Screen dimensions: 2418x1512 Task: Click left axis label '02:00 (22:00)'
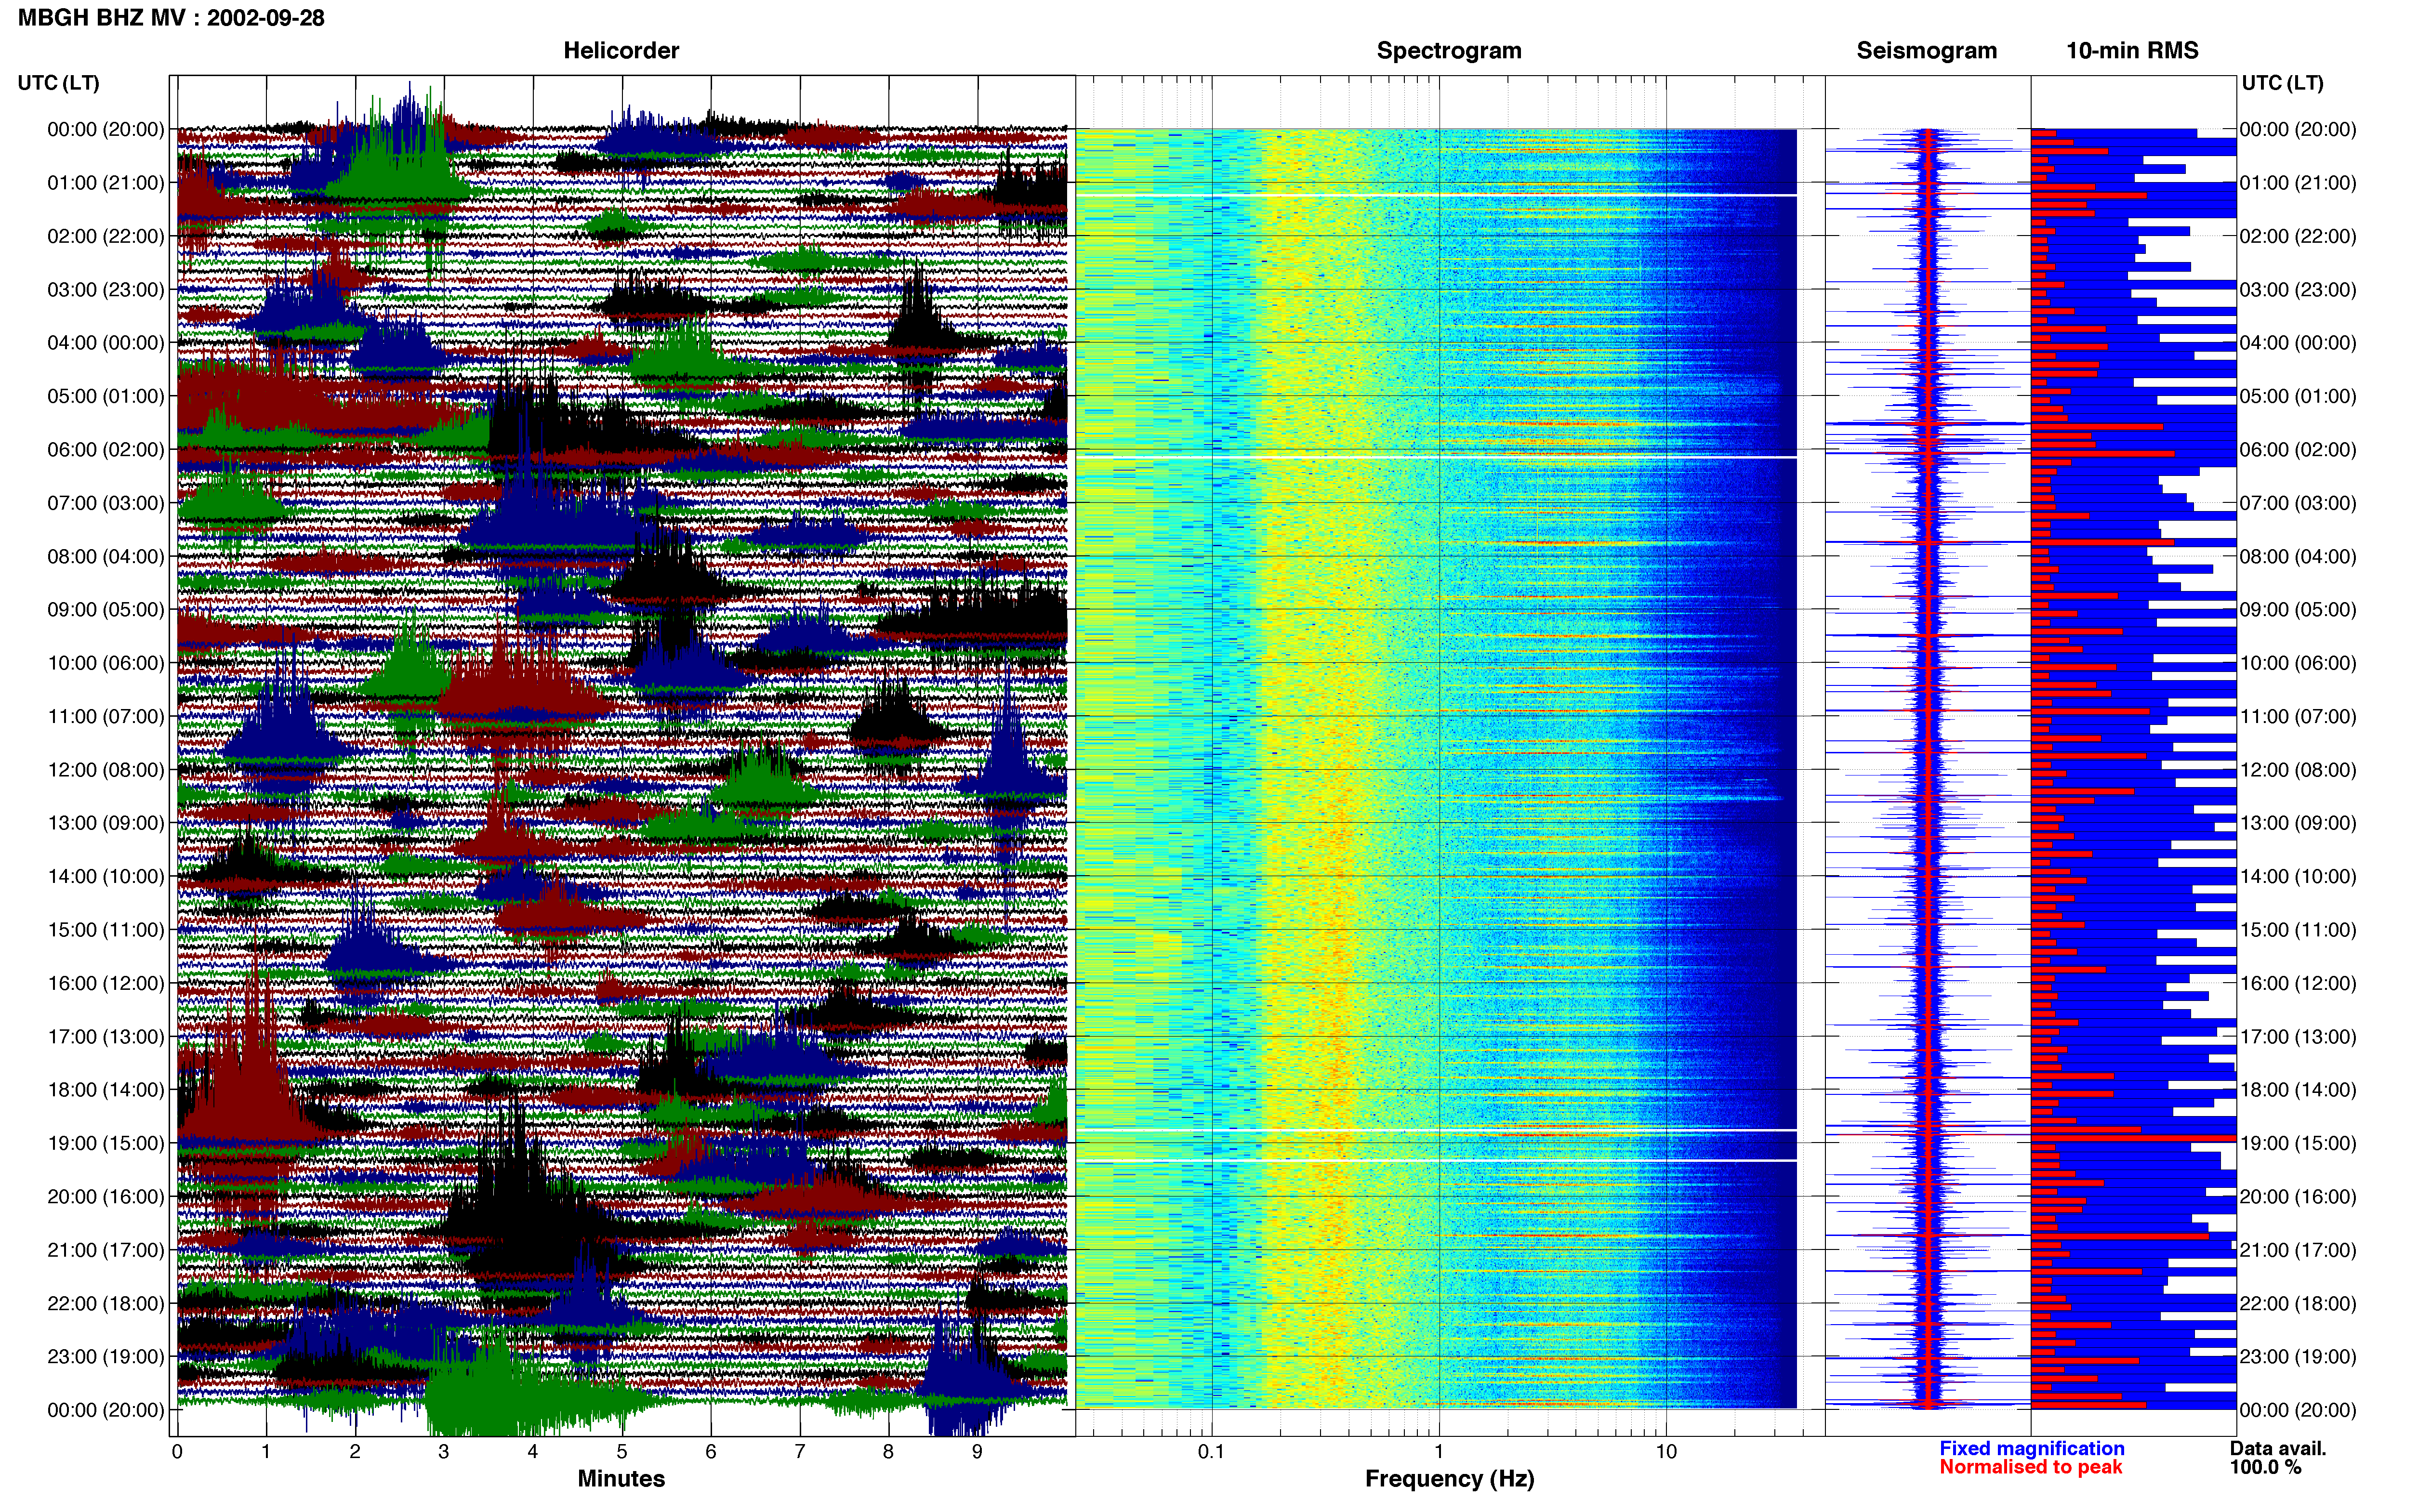(106, 236)
